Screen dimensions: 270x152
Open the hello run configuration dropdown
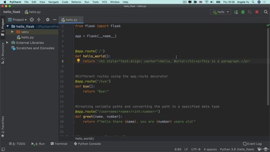[x=221, y=12]
